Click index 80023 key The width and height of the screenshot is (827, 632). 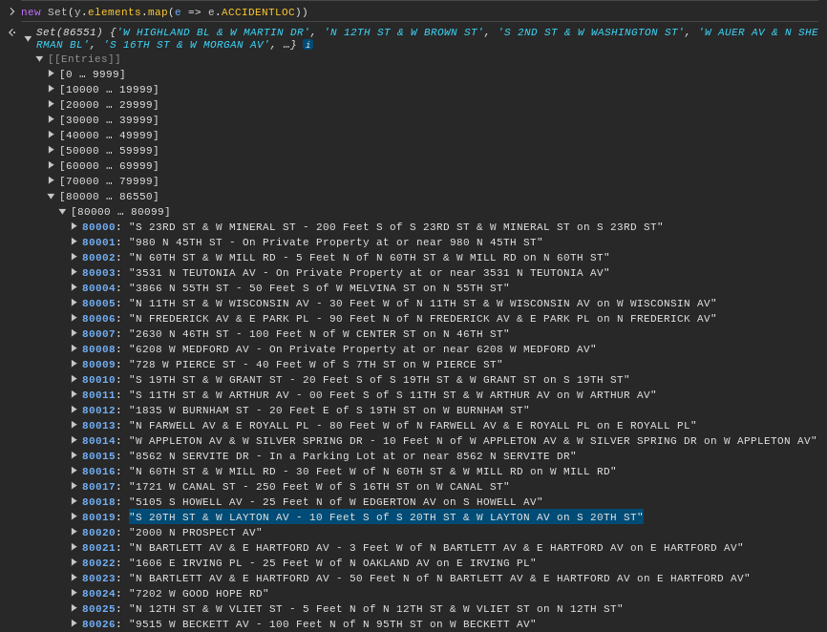point(98,579)
